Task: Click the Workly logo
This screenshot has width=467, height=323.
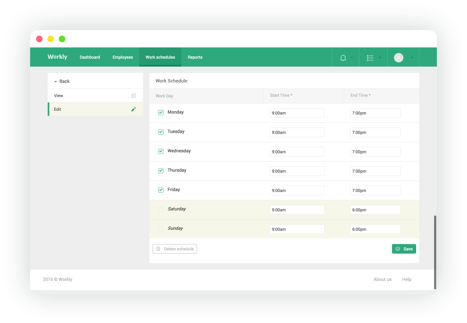Action: 57,57
